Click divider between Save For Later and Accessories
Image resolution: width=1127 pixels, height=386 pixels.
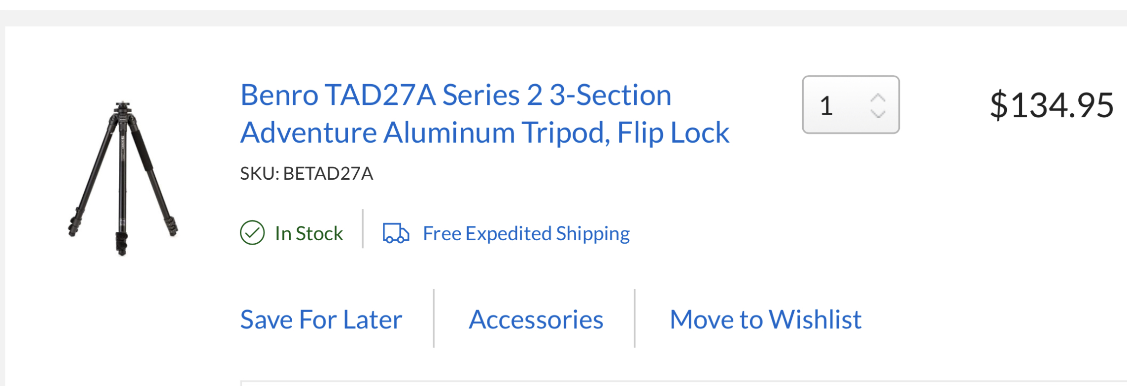pos(434,319)
